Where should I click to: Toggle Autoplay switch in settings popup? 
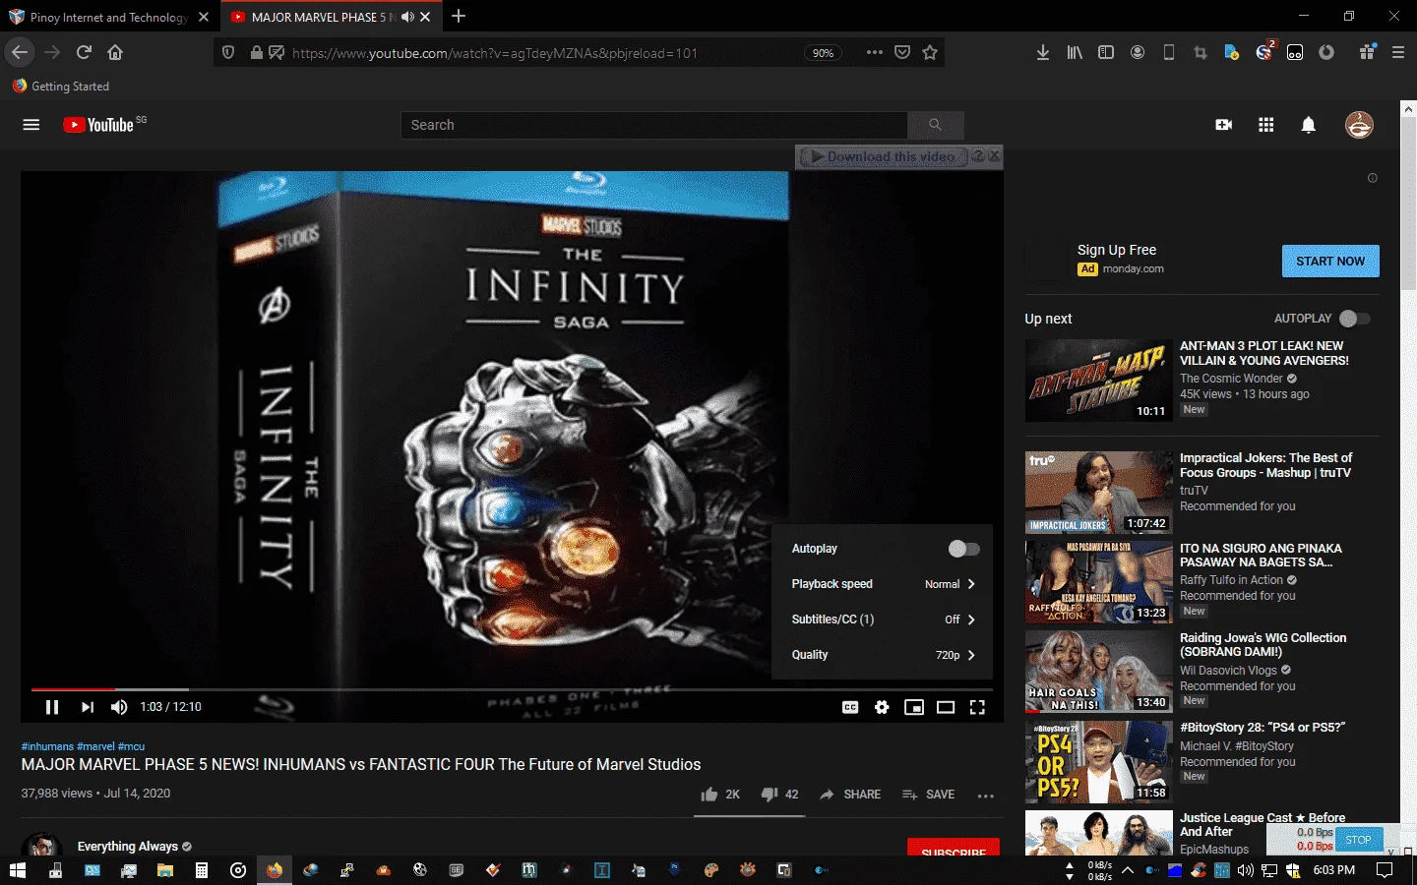[x=963, y=549]
